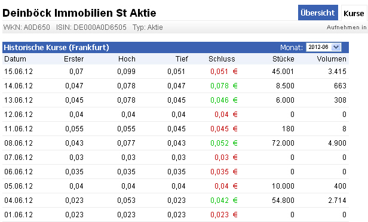This screenshot has height=222, width=368.
Task: Sort by the Datum column header
Action: click(16, 59)
